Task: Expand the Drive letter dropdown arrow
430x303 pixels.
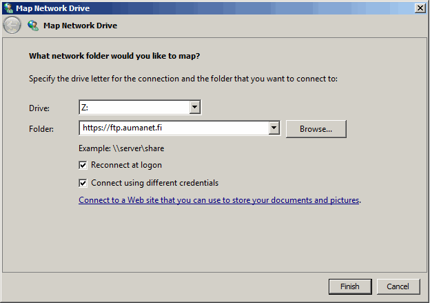Action: coord(194,107)
